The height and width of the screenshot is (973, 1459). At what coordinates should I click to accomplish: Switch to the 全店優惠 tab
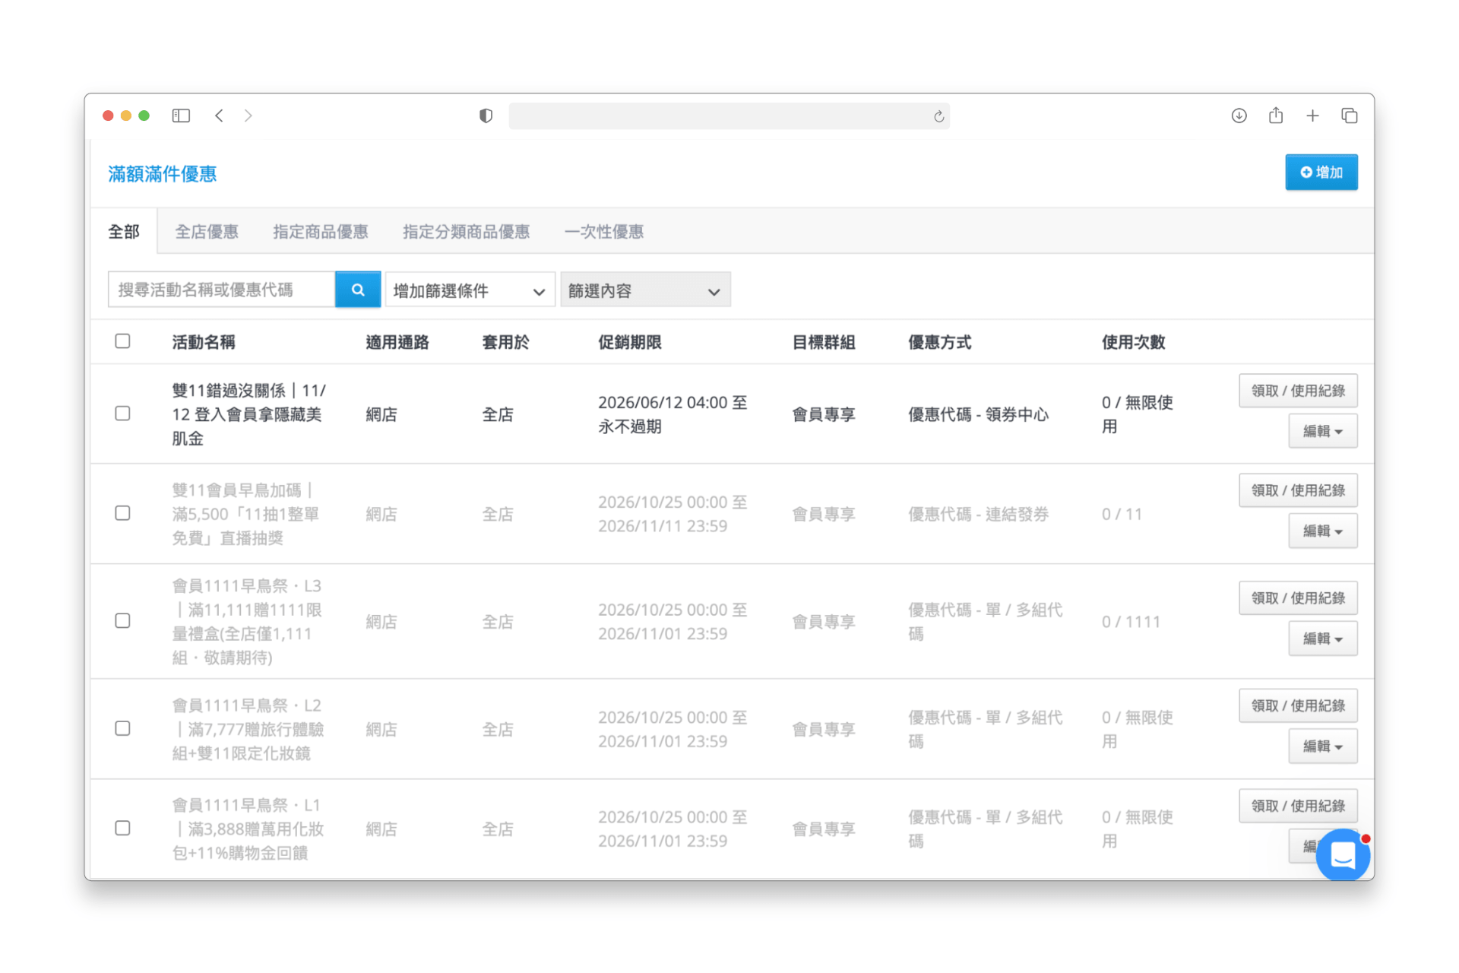coord(207,231)
